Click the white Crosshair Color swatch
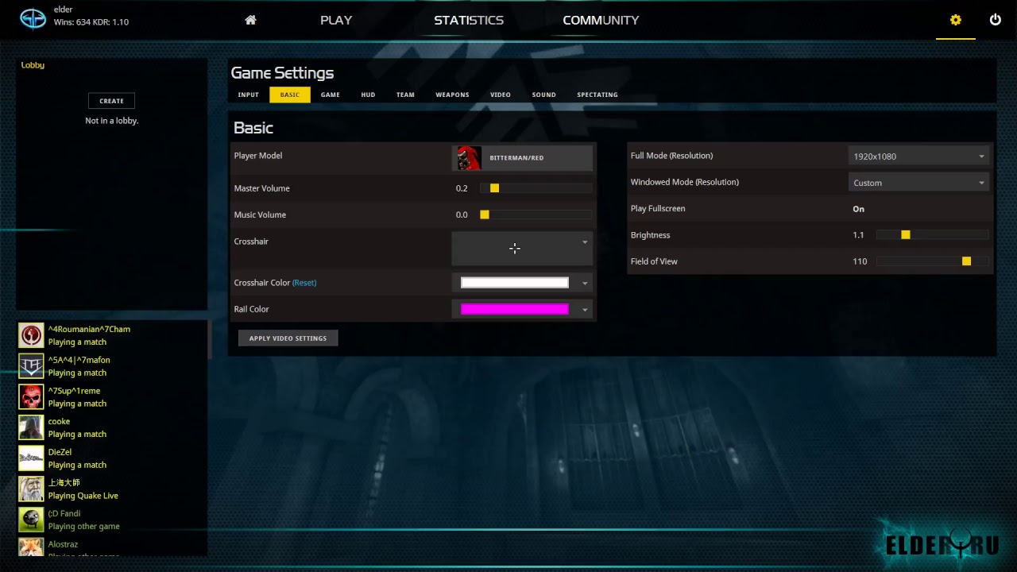 (515, 283)
